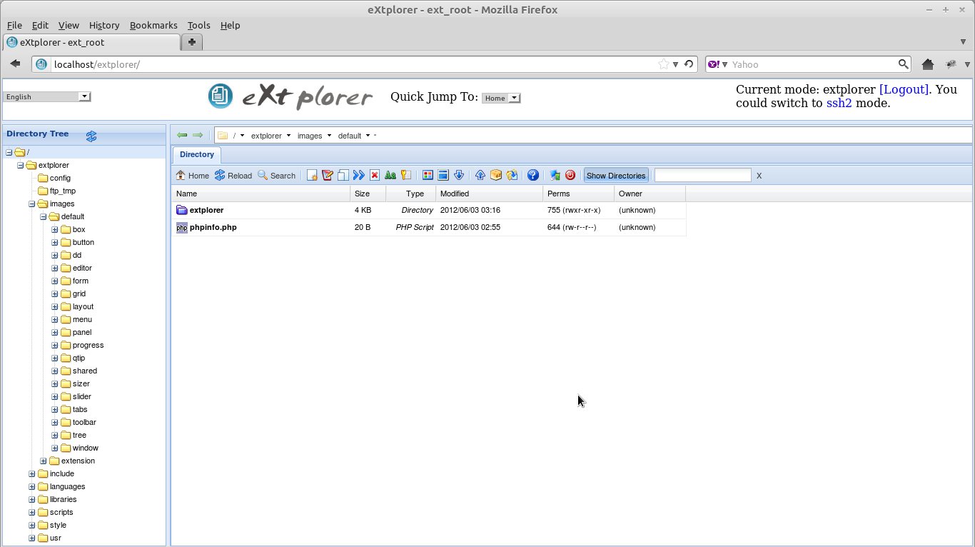Open the Search tool in the toolbar
975x547 pixels.
click(x=276, y=176)
